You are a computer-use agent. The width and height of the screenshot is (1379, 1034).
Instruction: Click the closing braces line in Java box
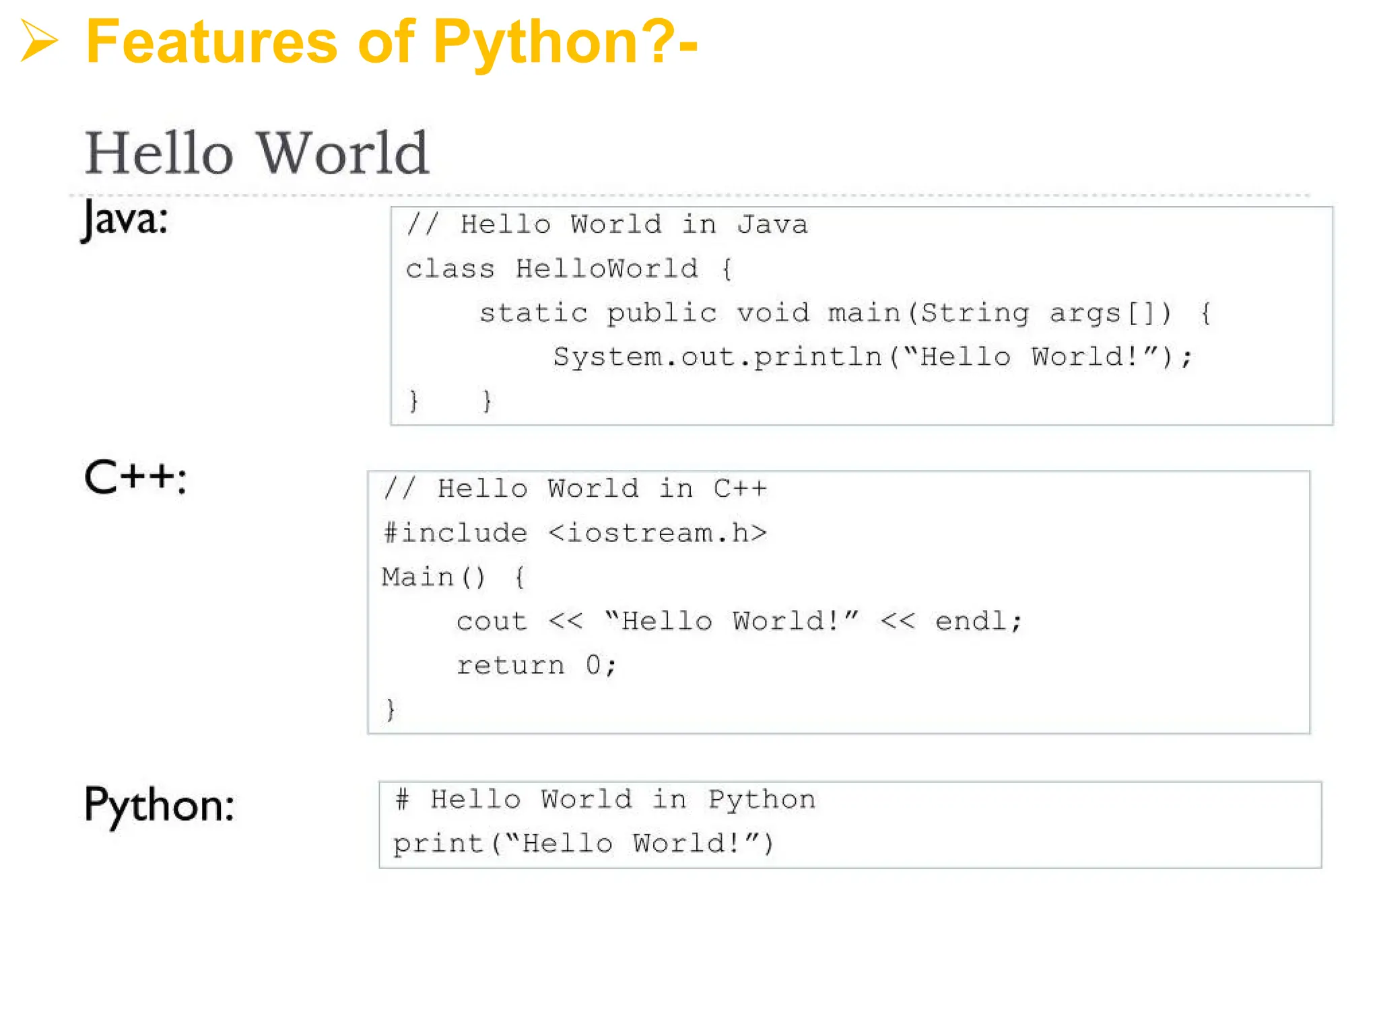coord(450,401)
